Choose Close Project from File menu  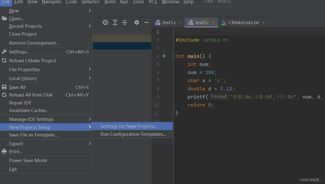point(46,34)
